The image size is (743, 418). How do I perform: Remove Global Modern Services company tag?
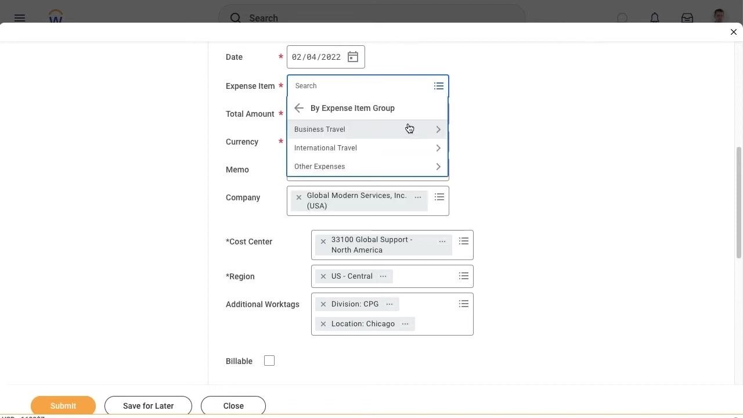click(x=299, y=197)
